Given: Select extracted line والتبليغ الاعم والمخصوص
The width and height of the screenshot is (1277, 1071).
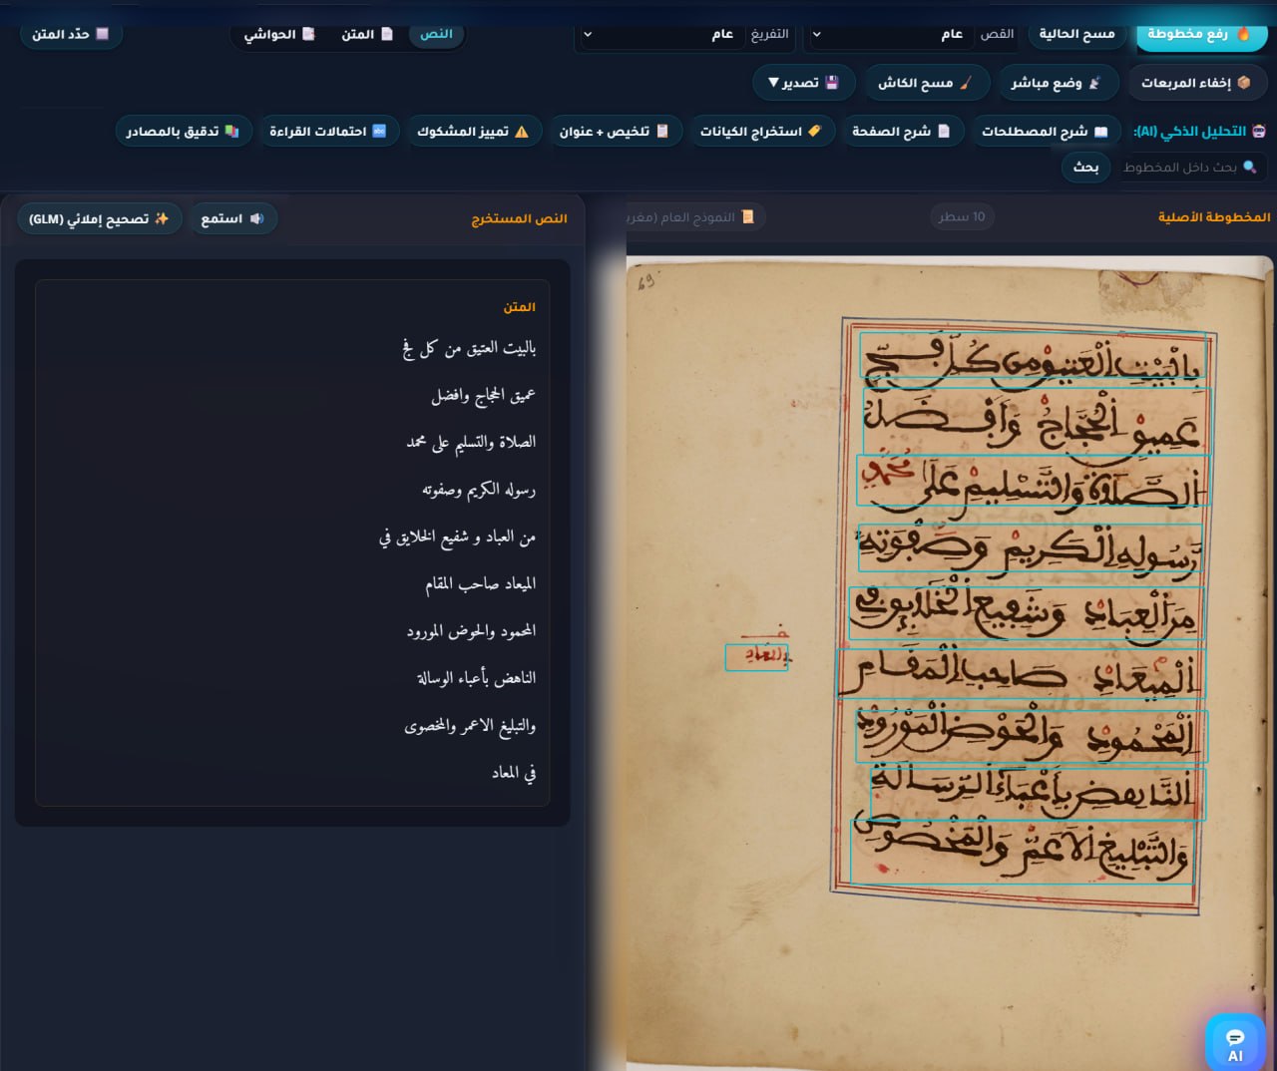Looking at the screenshot, I should coord(470,725).
